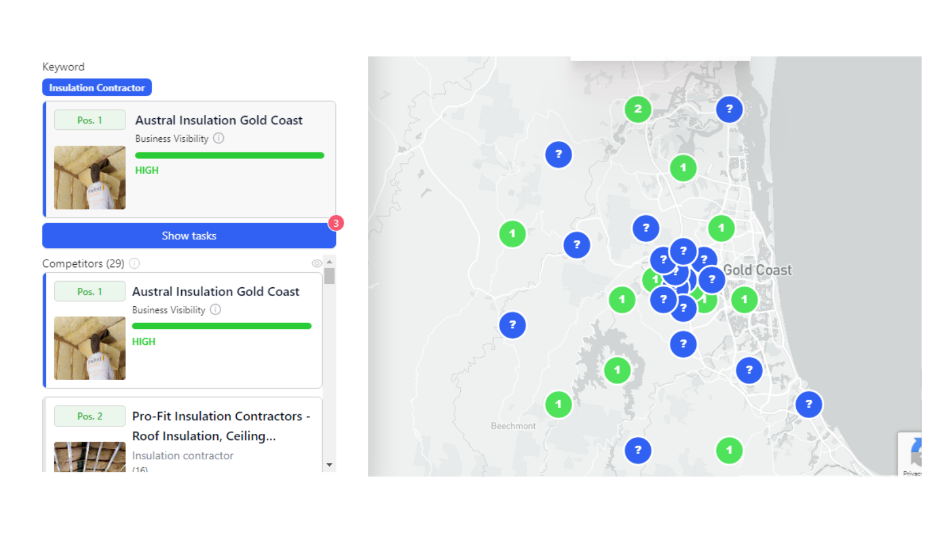Click the competitors list scroll down arrow
This screenshot has width=947, height=533.
pos(329,465)
